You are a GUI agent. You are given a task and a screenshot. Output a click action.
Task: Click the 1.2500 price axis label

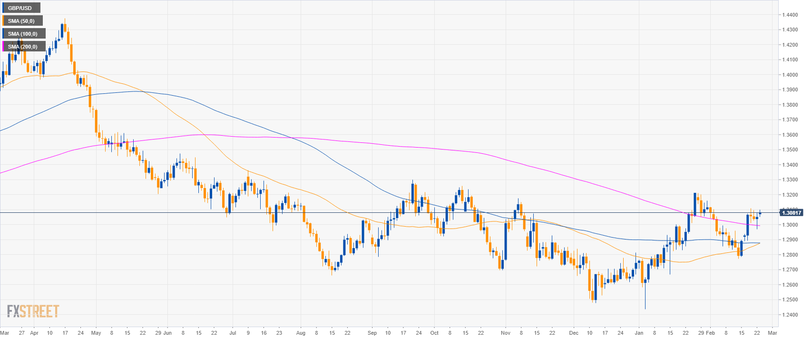(x=790, y=300)
